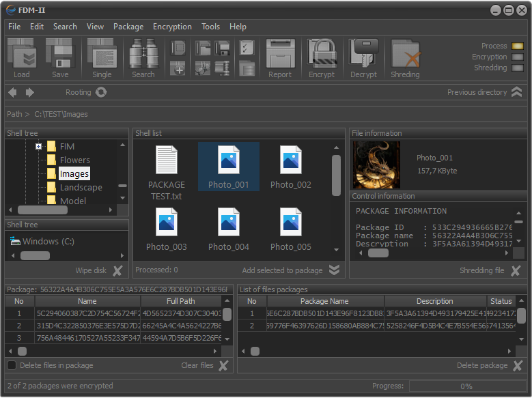This screenshot has height=398, width=532.
Task: Select the Windows (C:) drive icon
Action: 15,241
